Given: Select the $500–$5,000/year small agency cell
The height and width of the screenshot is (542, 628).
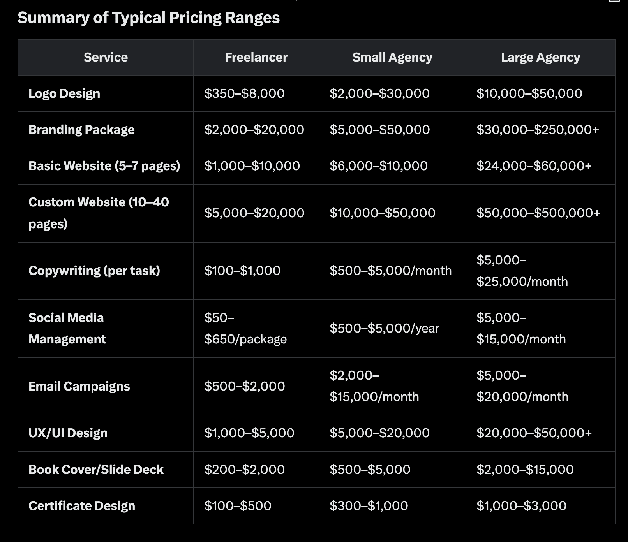Looking at the screenshot, I should coord(384,329).
